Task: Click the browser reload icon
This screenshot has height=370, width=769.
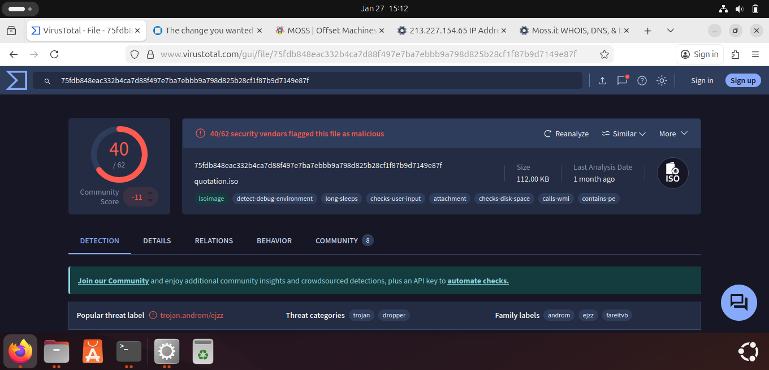Action: 54,54
